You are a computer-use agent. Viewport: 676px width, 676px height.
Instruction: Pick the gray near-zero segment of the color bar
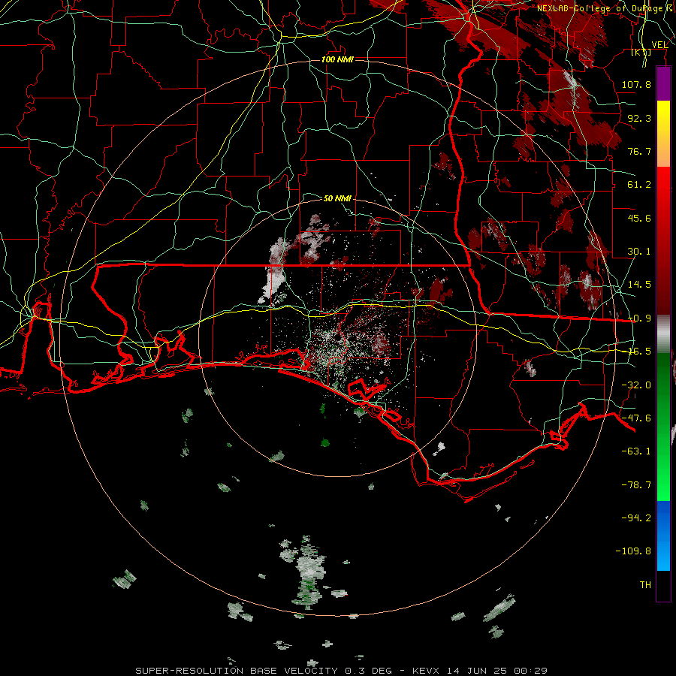click(x=663, y=334)
